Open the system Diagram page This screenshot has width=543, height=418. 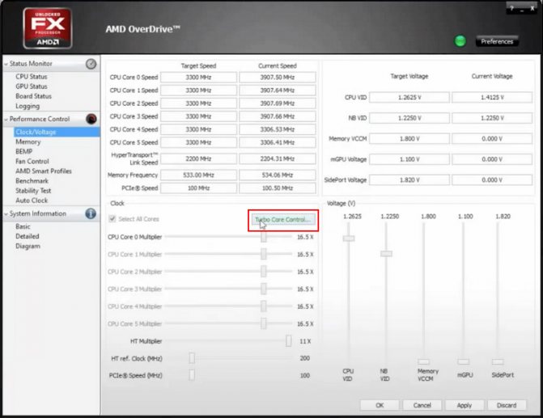(28, 246)
